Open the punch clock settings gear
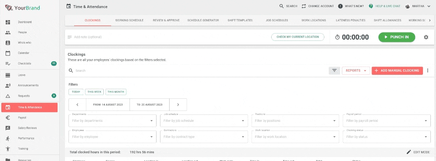 [x=426, y=37]
